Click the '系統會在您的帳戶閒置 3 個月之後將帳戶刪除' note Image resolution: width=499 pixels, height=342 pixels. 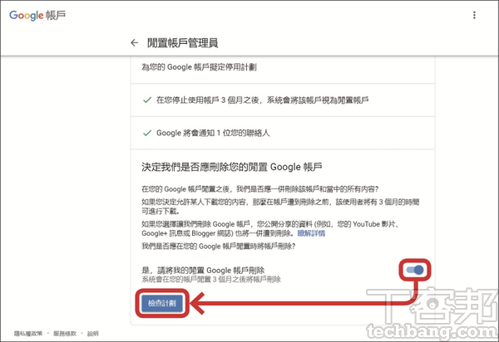coord(211,280)
